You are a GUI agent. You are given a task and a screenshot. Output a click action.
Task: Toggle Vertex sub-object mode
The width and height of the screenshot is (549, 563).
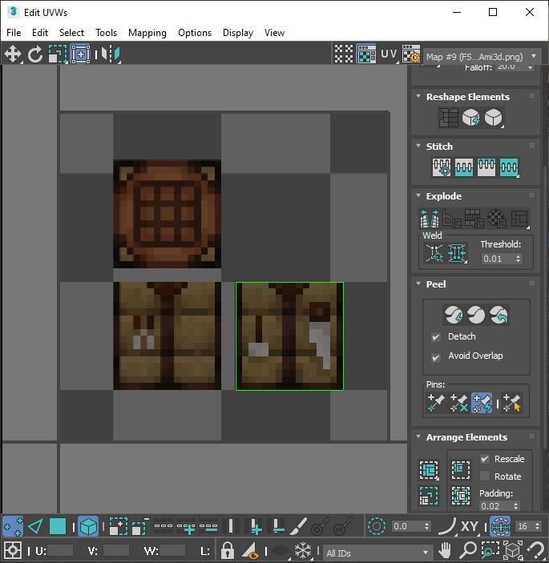pos(13,526)
